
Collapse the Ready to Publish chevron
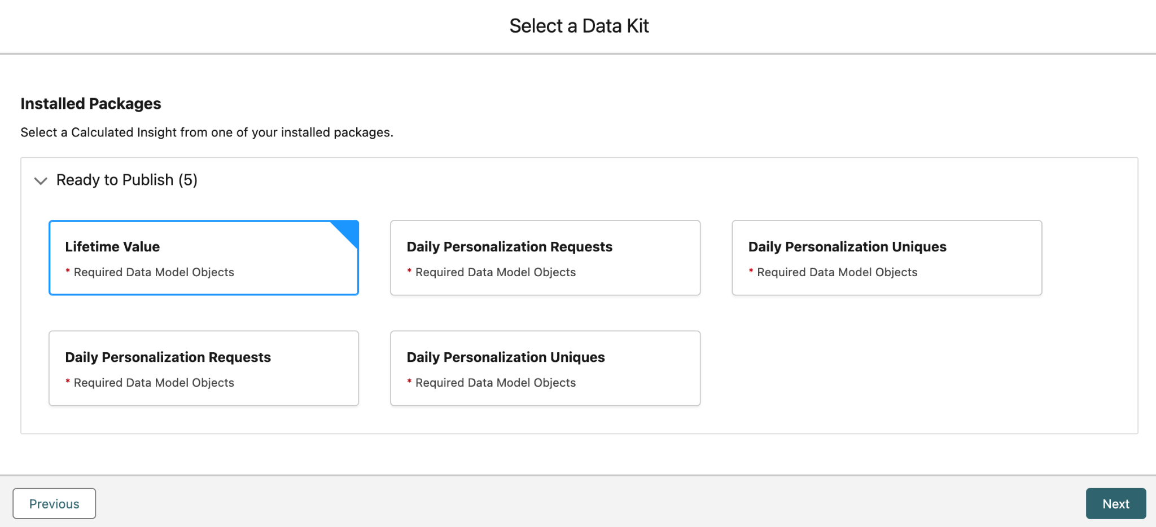pos(41,181)
